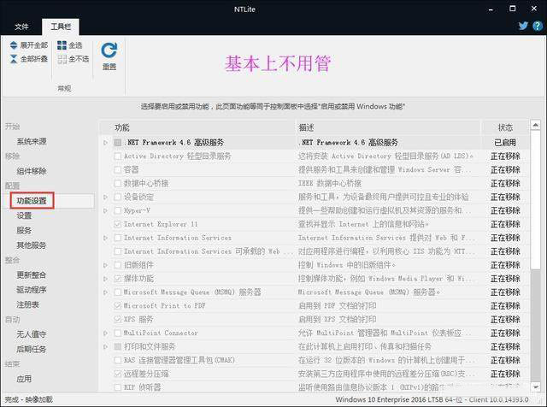The width and height of the screenshot is (547, 407).
Task: Uncheck the 媒体功能 checkbox
Action: coord(118,279)
